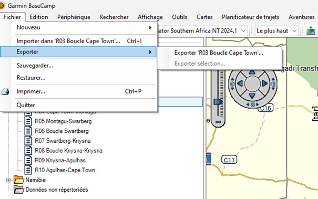Click the center of the map pan control

point(252,83)
